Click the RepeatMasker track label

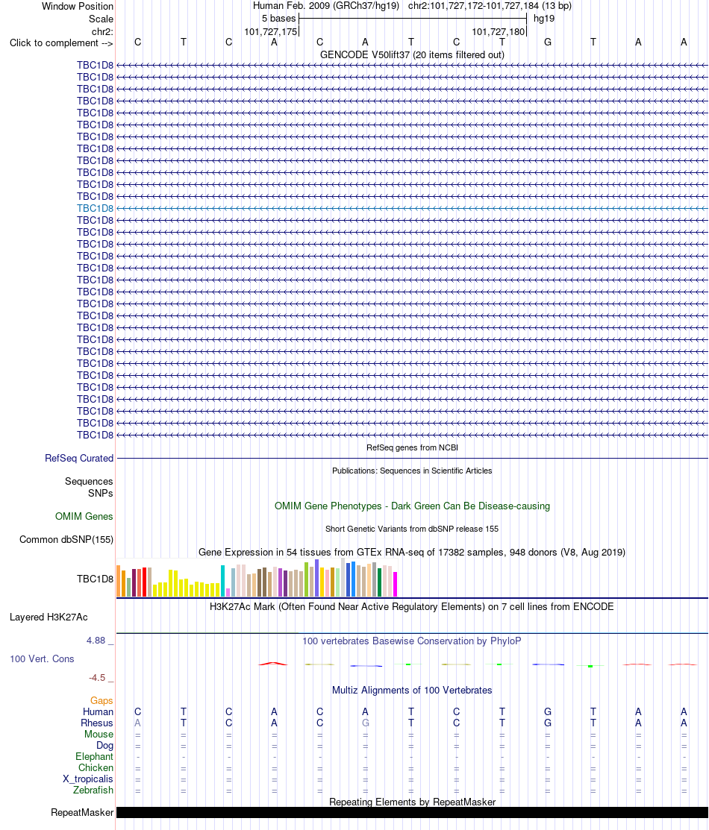[82, 813]
